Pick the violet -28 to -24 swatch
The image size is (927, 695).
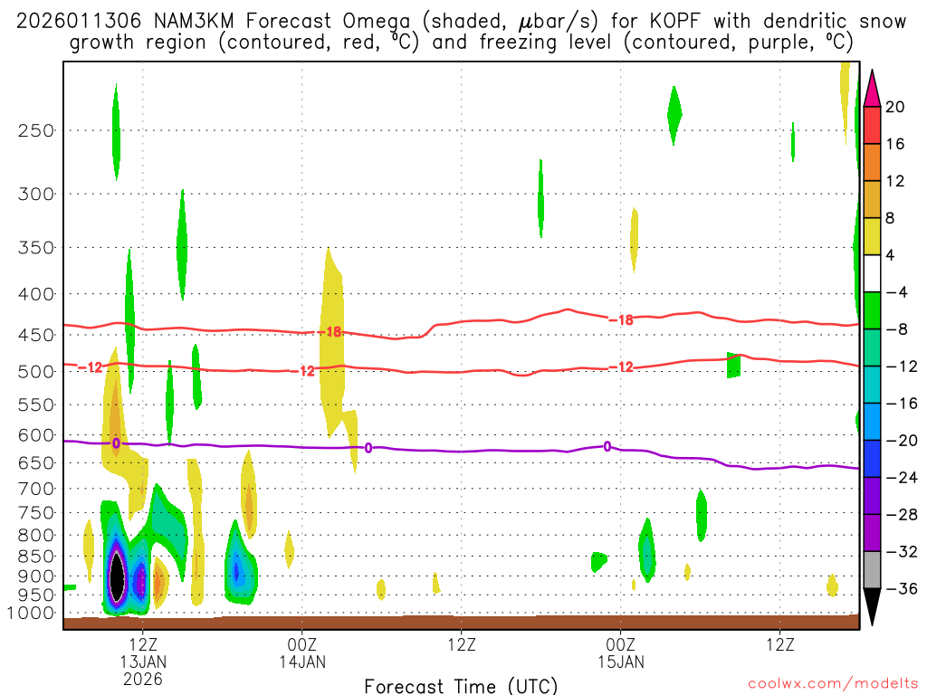(x=872, y=496)
